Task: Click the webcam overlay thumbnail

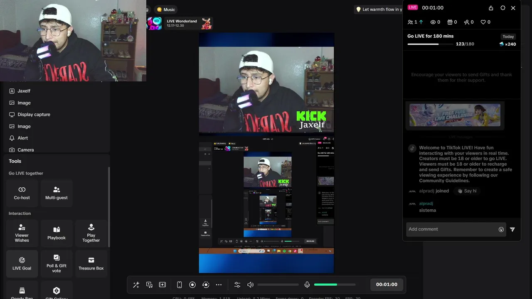Action: pyautogui.click(x=73, y=41)
